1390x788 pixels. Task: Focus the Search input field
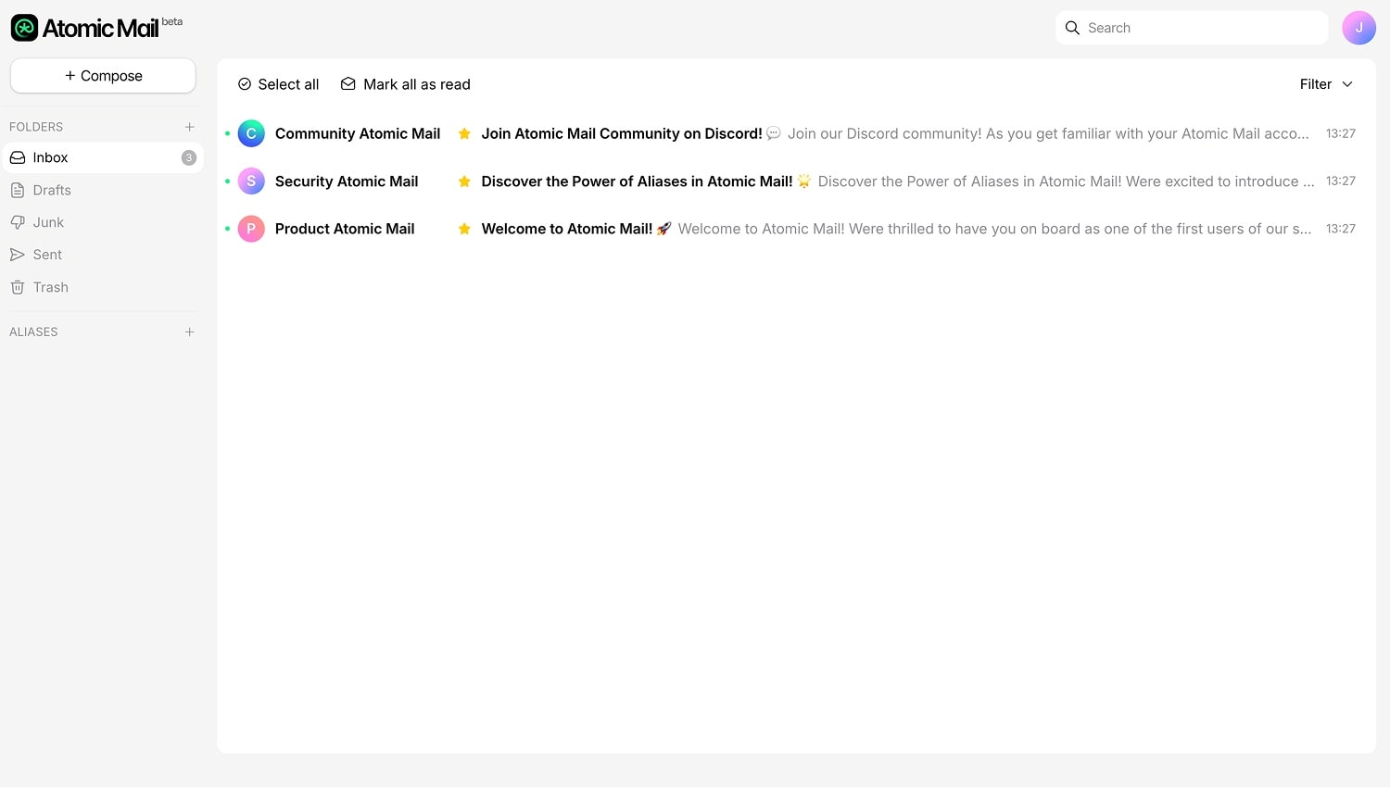coord(1192,28)
